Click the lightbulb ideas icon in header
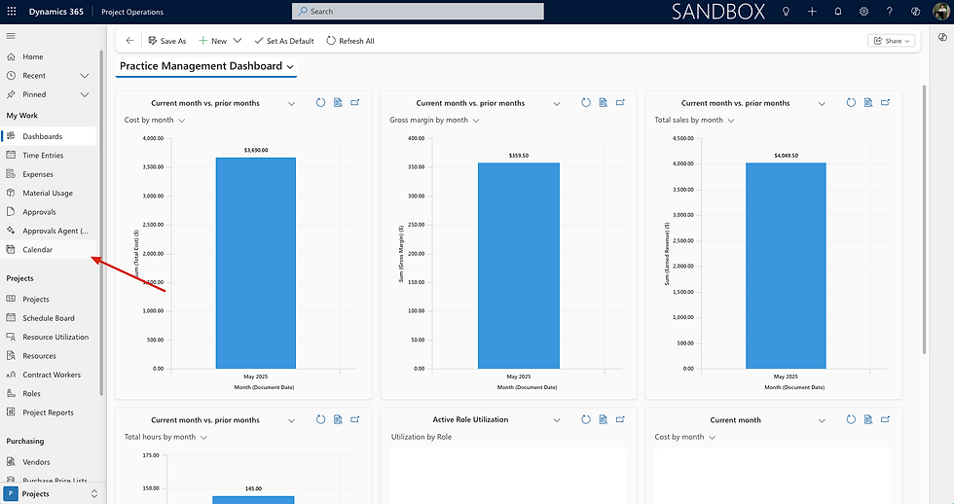 [787, 12]
